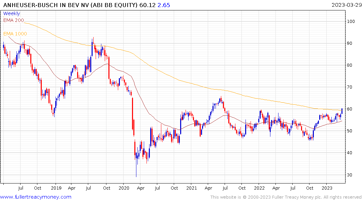Viewport: 362px width, 202px height.
Task: Click the March 2020 low candle wick
Action: click(x=136, y=165)
